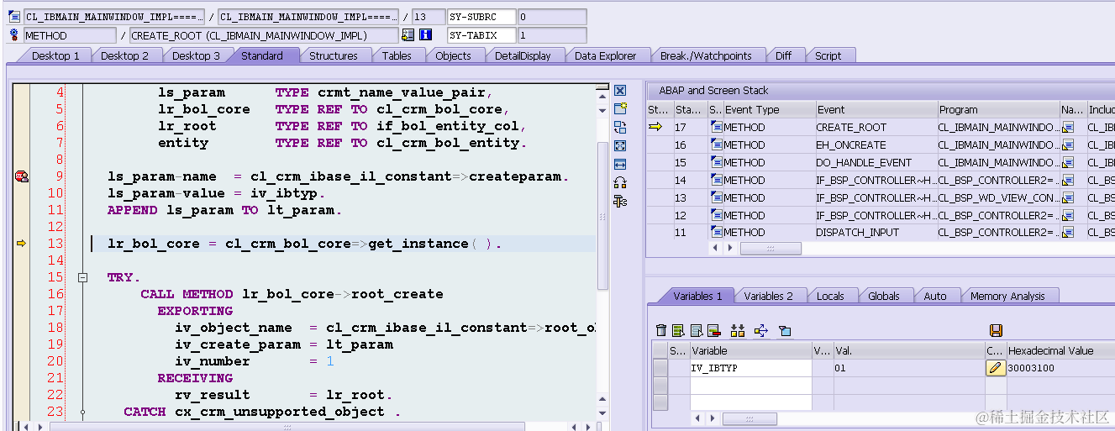Screen dimensions: 1115x431
Task: Click the scroll-left arrow of the variables table
Action: [698, 418]
